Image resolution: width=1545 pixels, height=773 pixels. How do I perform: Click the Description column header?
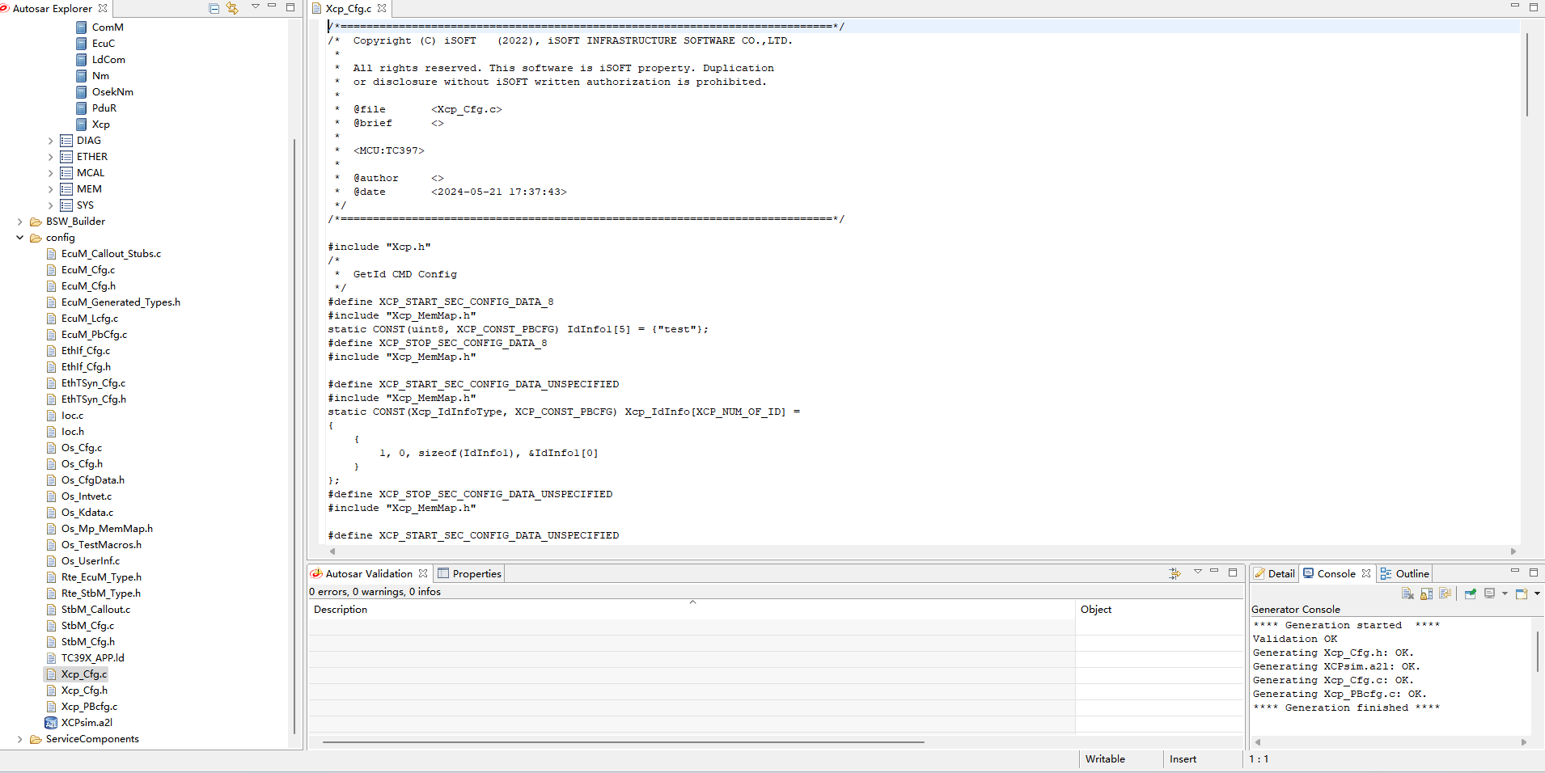point(341,610)
